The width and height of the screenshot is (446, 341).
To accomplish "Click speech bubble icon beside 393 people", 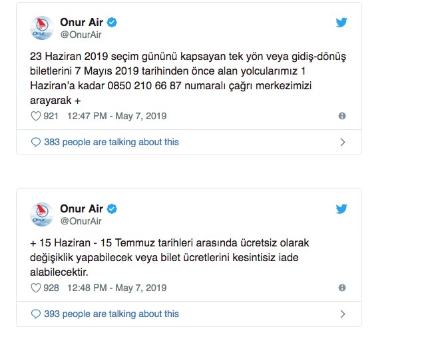I will click(x=36, y=314).
